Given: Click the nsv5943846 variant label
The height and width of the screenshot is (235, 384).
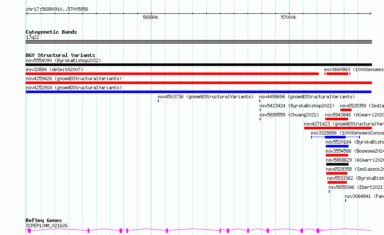Looking at the screenshot, I should 354,115.
